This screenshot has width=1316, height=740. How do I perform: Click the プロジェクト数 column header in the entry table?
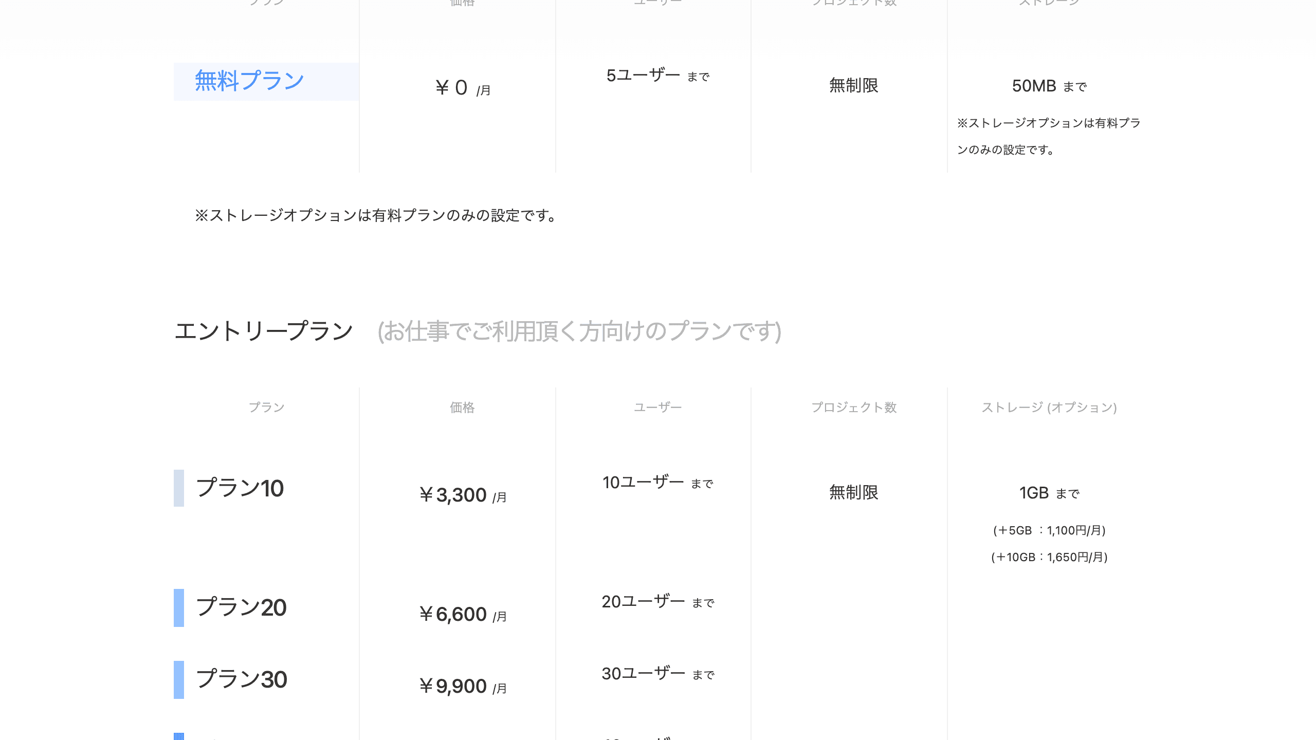[x=854, y=408]
